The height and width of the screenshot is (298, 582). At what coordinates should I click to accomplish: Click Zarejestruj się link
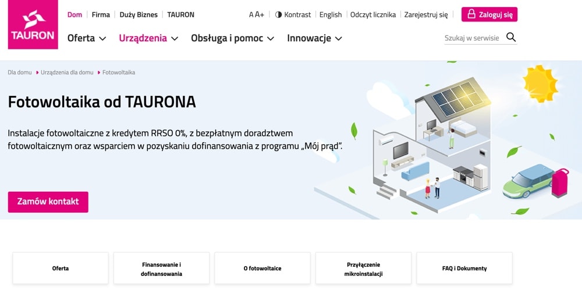[426, 15]
